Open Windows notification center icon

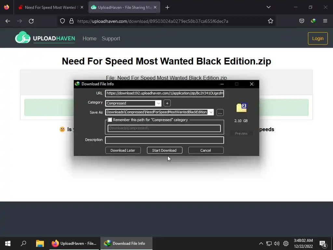323,243
